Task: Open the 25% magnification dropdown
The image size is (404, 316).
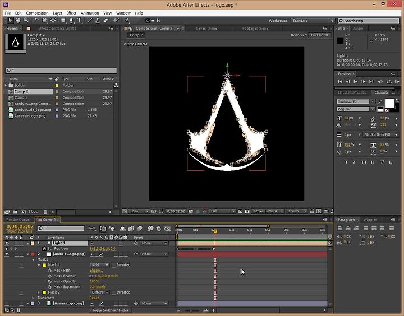Action: pos(139,211)
